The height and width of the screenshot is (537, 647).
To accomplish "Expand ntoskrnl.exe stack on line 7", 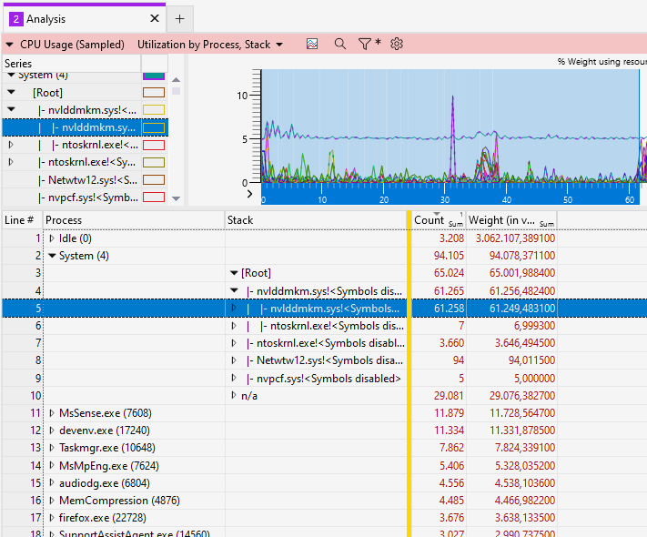I will [x=234, y=343].
